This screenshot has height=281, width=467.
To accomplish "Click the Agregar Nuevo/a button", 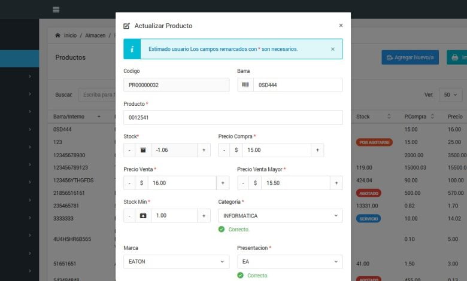I will (410, 57).
